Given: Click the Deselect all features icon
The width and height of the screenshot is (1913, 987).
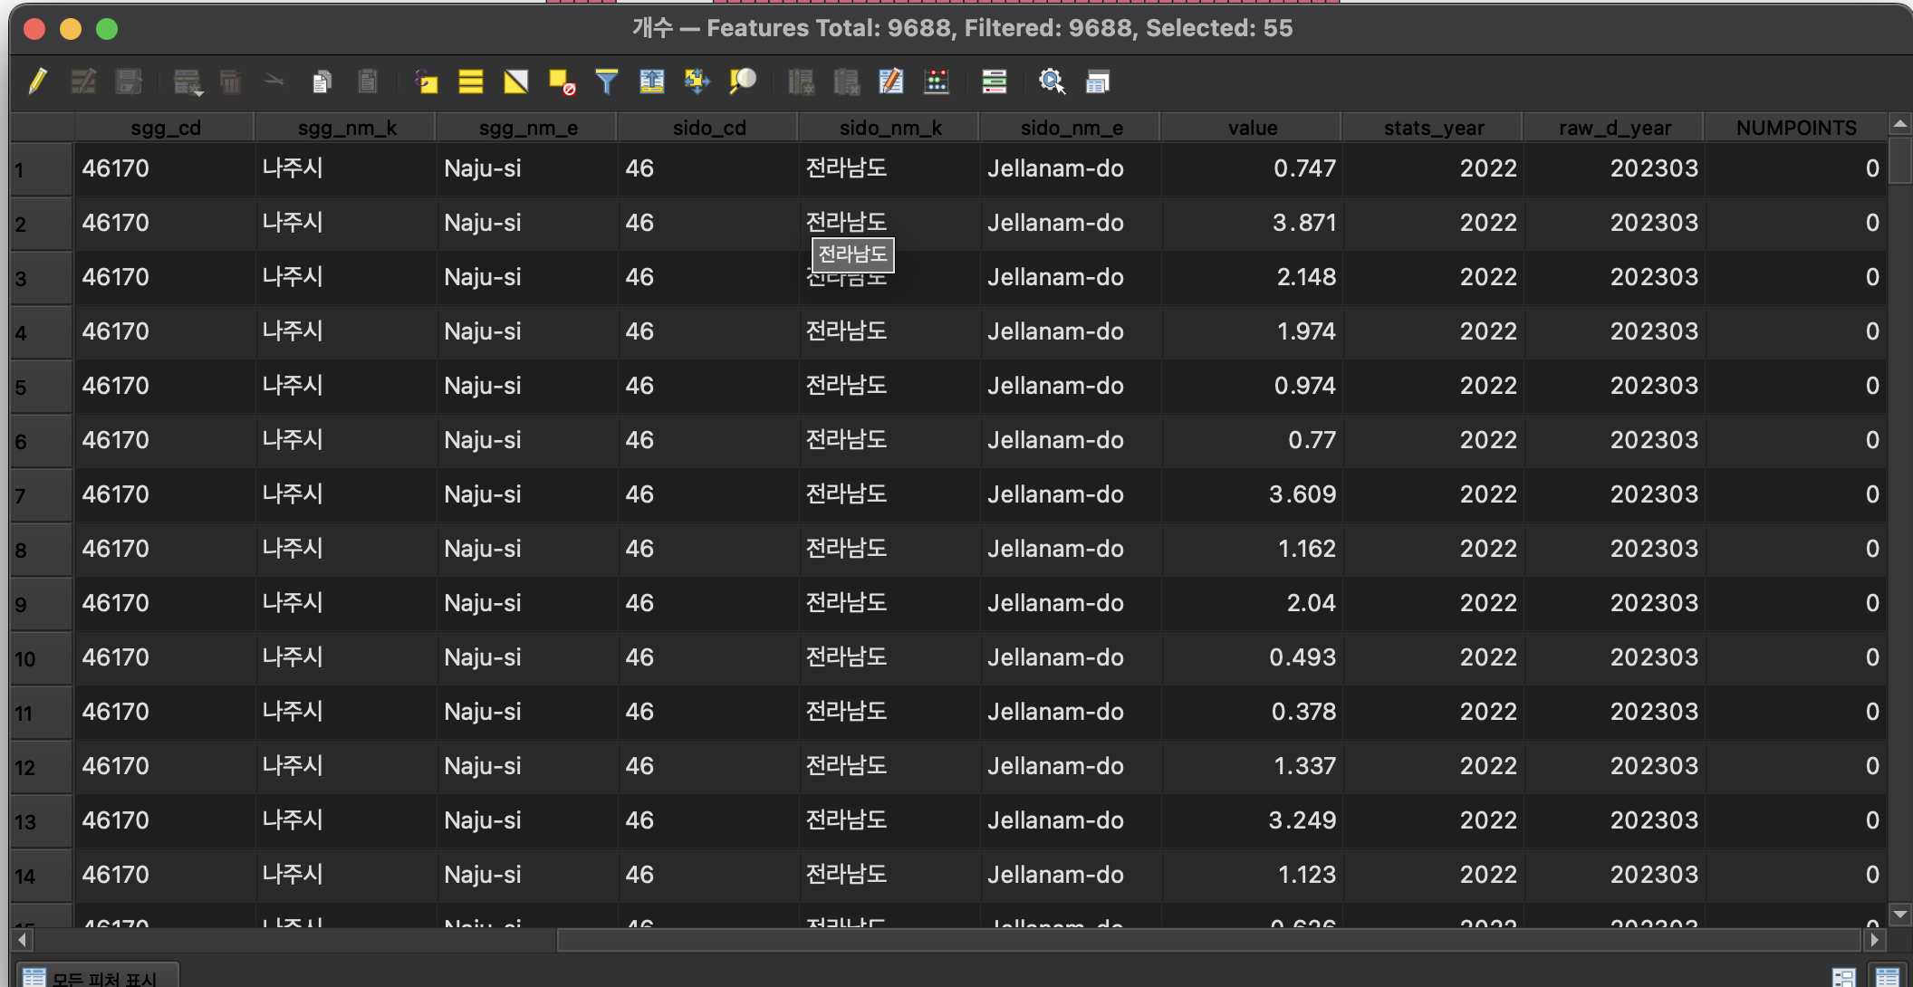Looking at the screenshot, I should (x=562, y=82).
